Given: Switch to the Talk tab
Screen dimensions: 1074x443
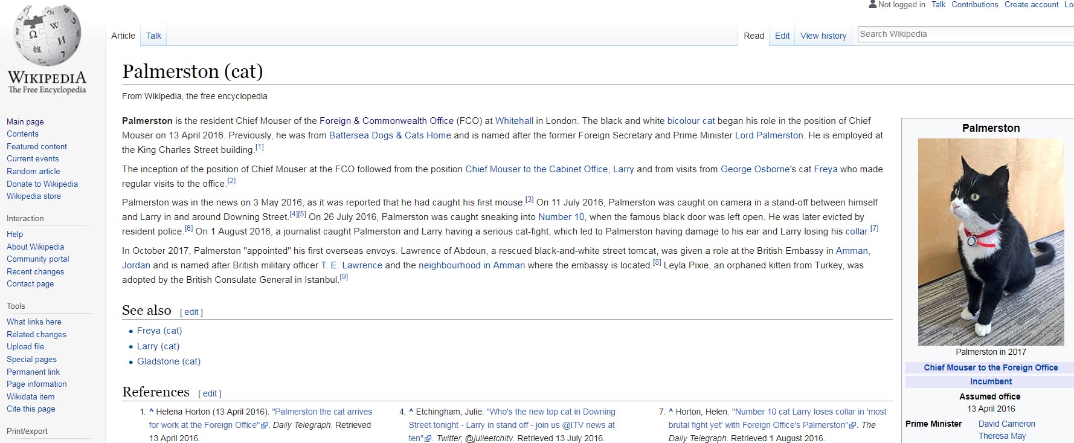Looking at the screenshot, I should pyautogui.click(x=153, y=36).
